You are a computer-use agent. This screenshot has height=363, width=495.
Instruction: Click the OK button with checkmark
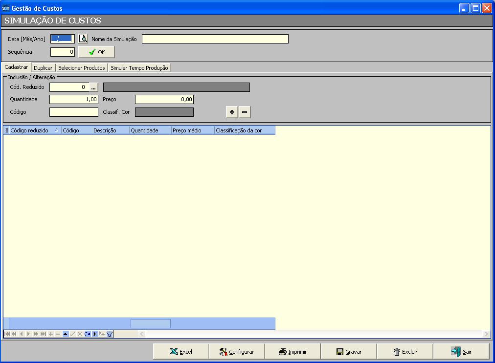click(96, 52)
